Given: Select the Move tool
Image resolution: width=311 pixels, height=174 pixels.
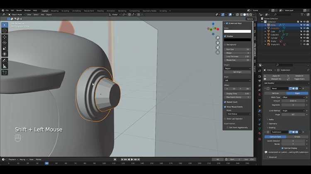Looking at the screenshot, I should click(5, 37).
